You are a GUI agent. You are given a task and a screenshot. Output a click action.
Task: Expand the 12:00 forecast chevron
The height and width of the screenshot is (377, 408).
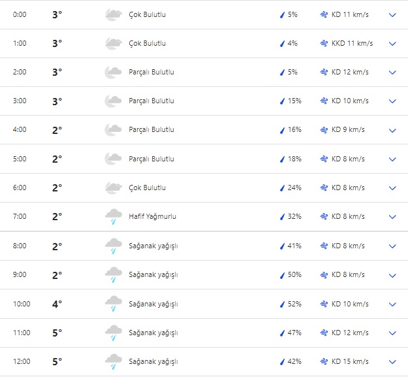(392, 361)
